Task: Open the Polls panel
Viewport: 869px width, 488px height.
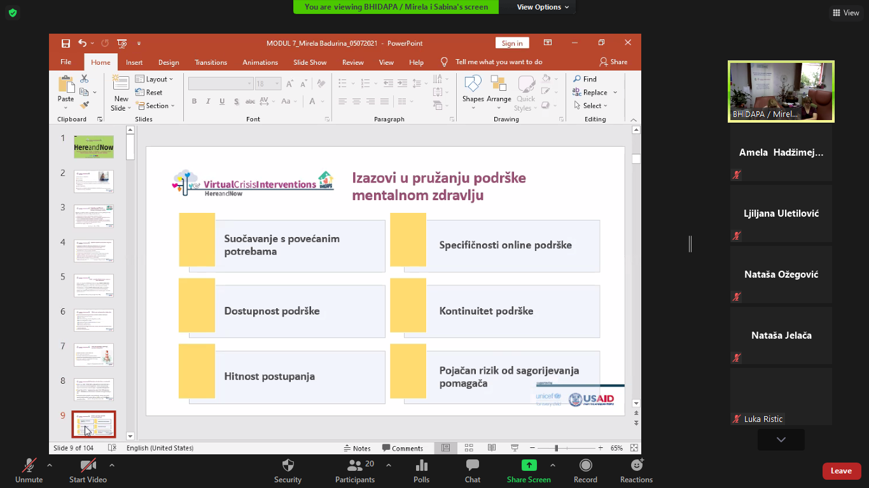Action: coord(421,466)
